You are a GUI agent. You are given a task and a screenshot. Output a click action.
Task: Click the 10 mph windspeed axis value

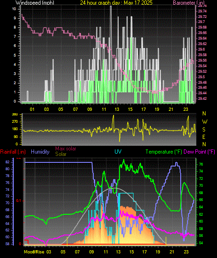tap(14, 9)
